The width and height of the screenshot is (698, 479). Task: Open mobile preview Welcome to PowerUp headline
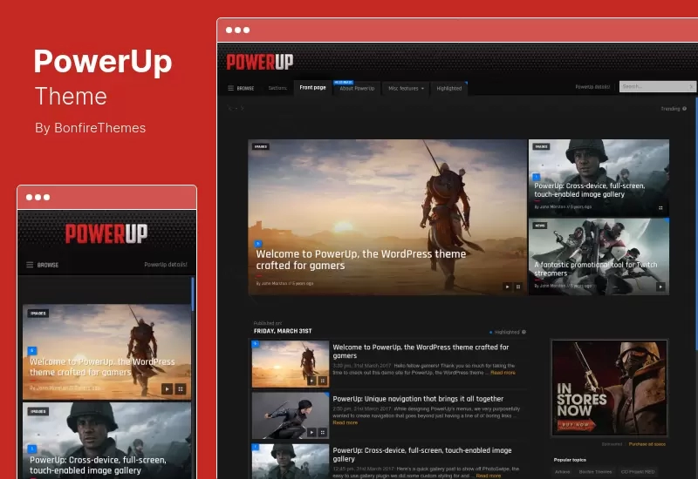tap(102, 367)
